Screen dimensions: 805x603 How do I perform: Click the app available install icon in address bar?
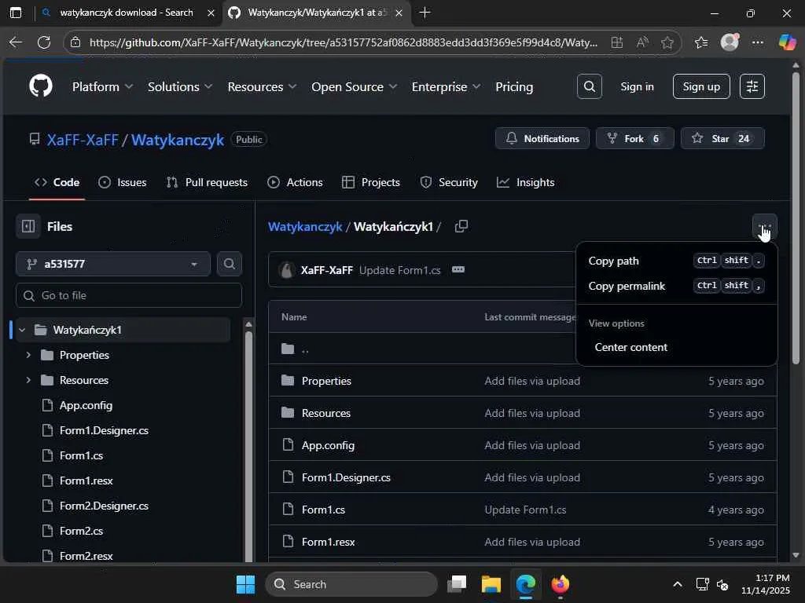(x=617, y=42)
